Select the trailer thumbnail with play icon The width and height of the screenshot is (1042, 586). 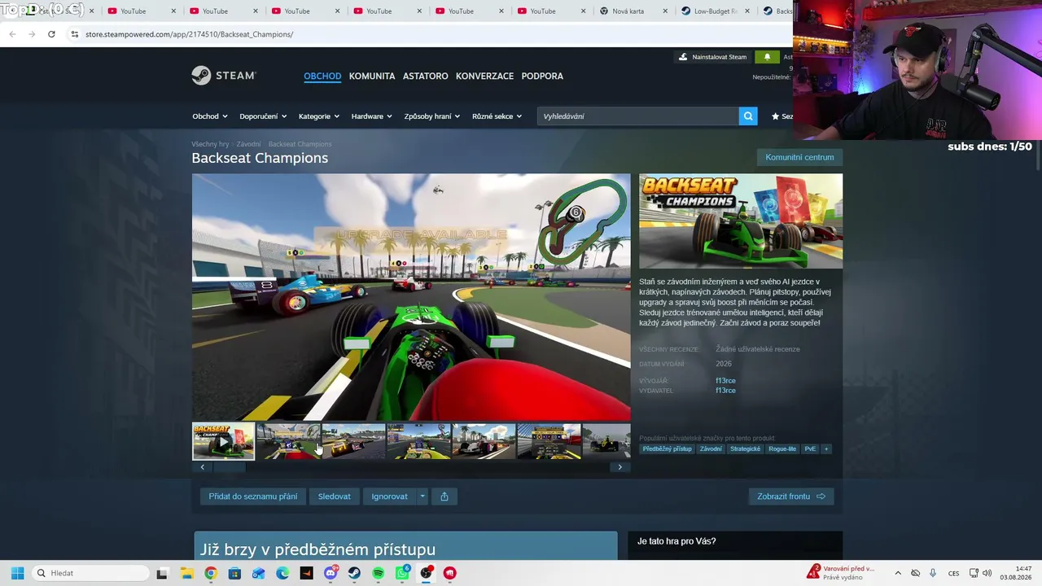(x=223, y=442)
